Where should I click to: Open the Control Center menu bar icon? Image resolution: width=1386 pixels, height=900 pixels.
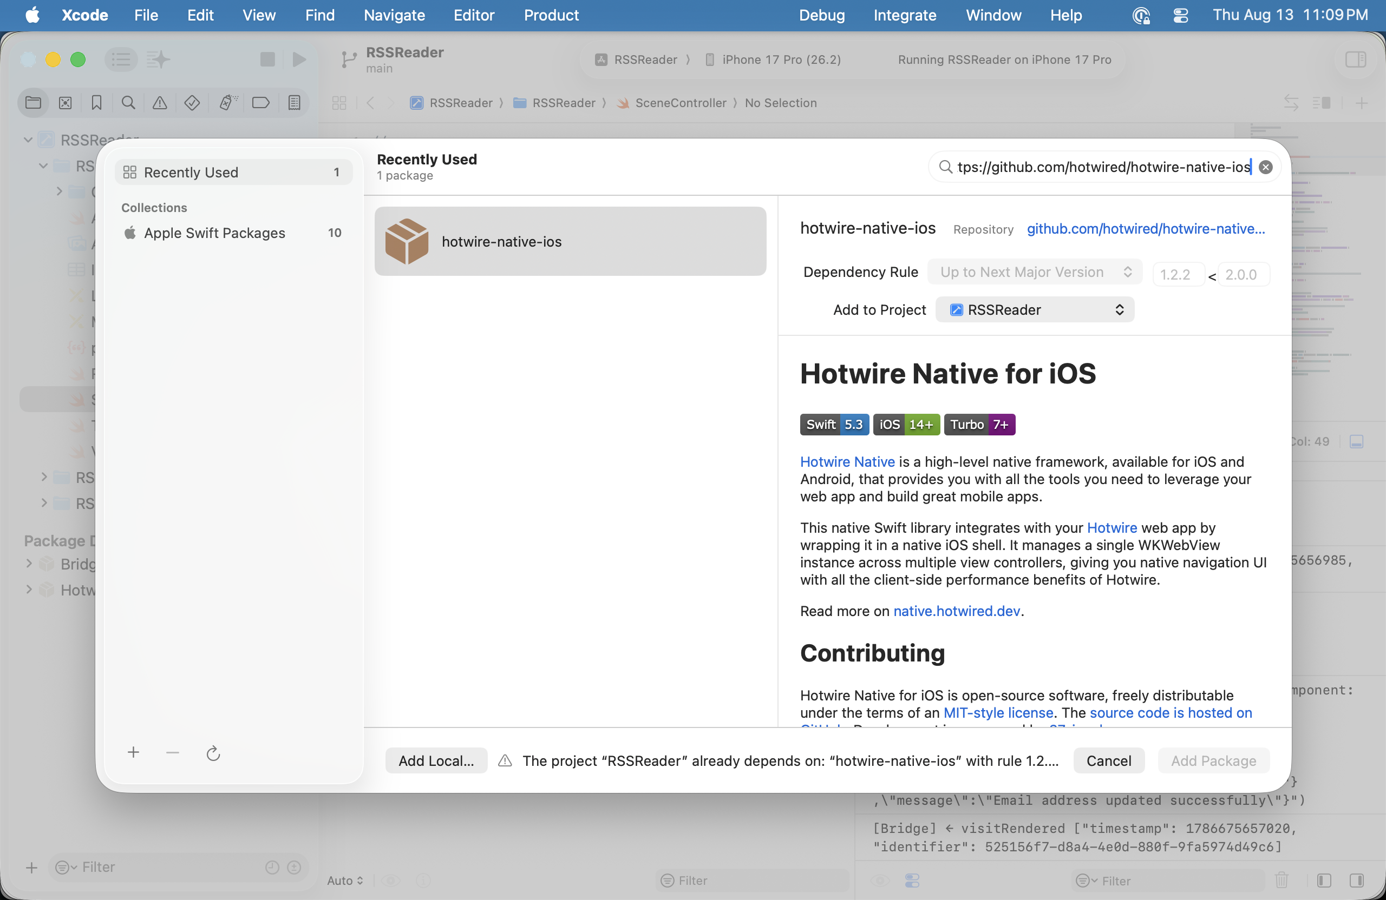pyautogui.click(x=1180, y=15)
